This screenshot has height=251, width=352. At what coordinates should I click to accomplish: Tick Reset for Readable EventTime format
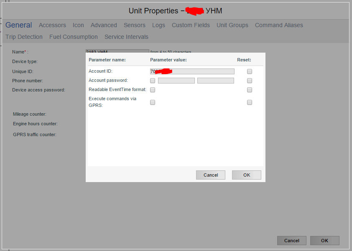click(250, 90)
